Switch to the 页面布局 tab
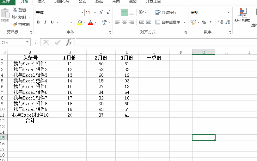The image size is (257, 161). click(x=62, y=2)
